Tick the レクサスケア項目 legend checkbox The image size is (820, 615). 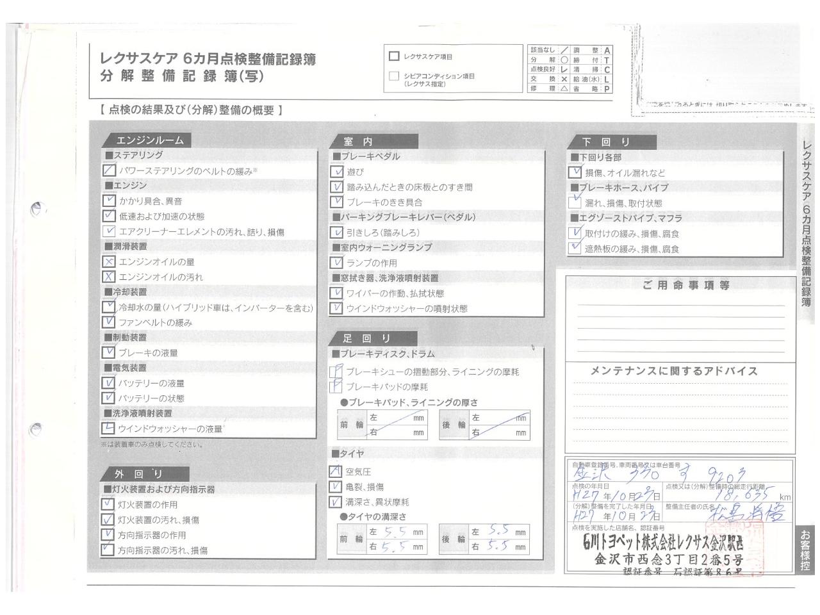click(394, 56)
